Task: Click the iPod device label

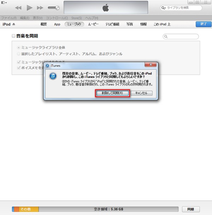Action: tap(6, 24)
